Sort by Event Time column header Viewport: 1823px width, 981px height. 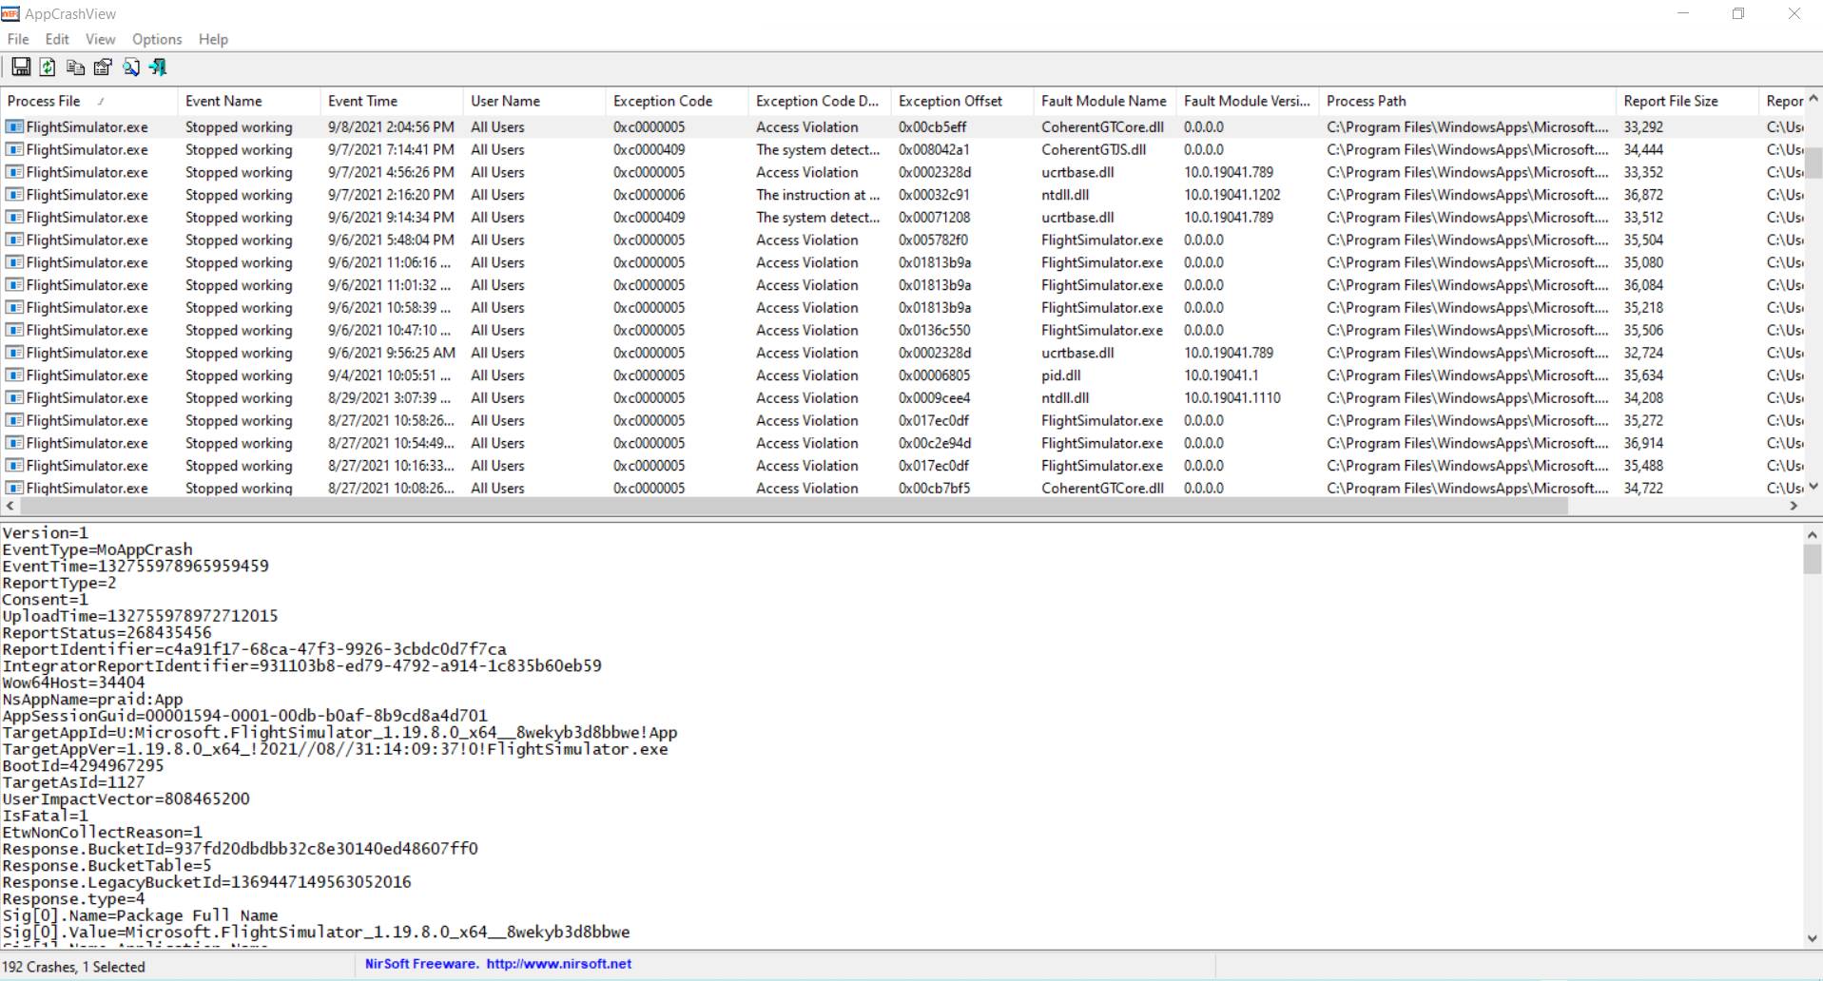(391, 101)
